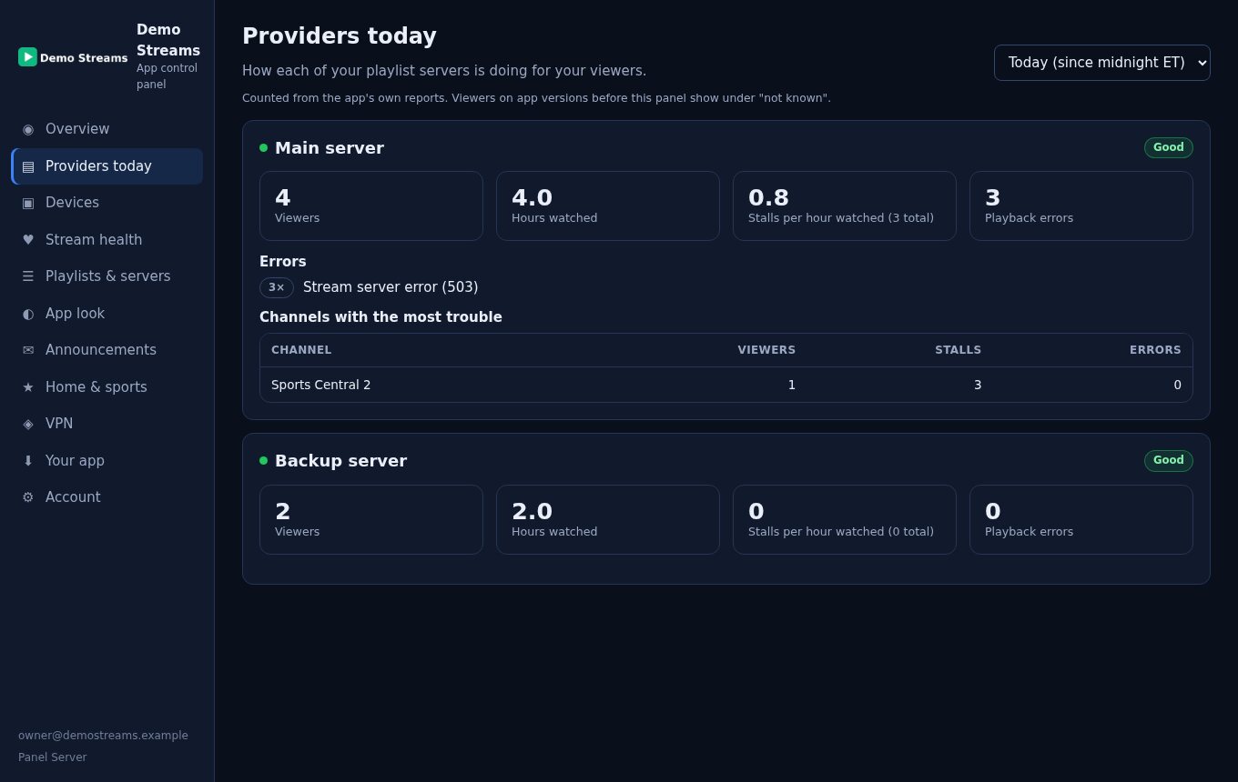Click the VPN diamond icon
1238x782 pixels.
click(x=28, y=424)
